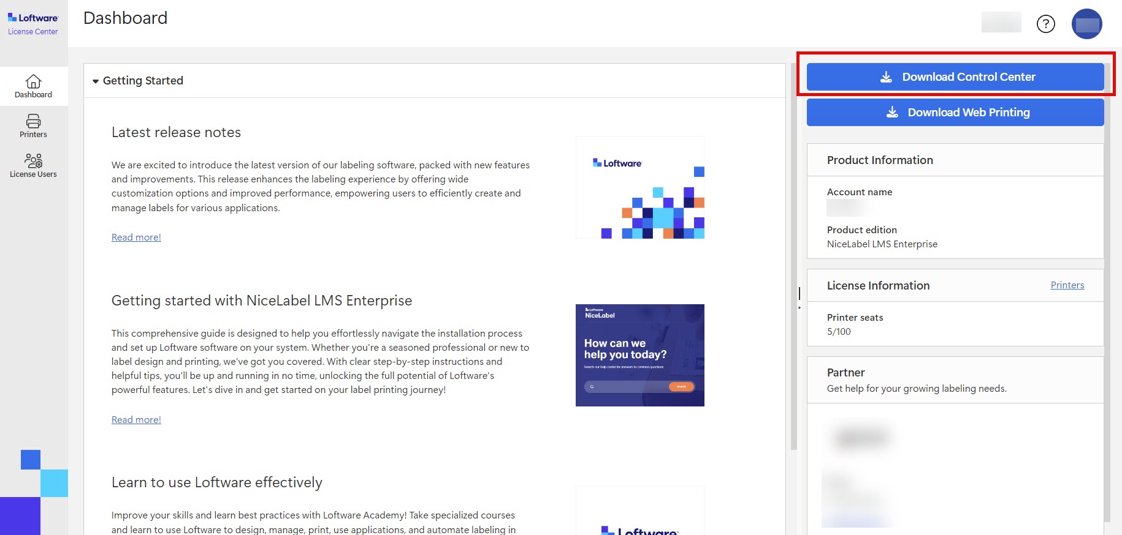The width and height of the screenshot is (1122, 535).
Task: Click the right panel vertical scrollbar
Action: pos(1107,293)
